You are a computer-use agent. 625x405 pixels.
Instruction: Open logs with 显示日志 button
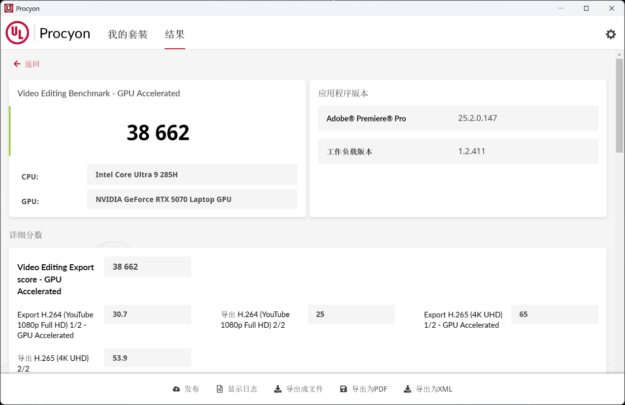coord(237,389)
